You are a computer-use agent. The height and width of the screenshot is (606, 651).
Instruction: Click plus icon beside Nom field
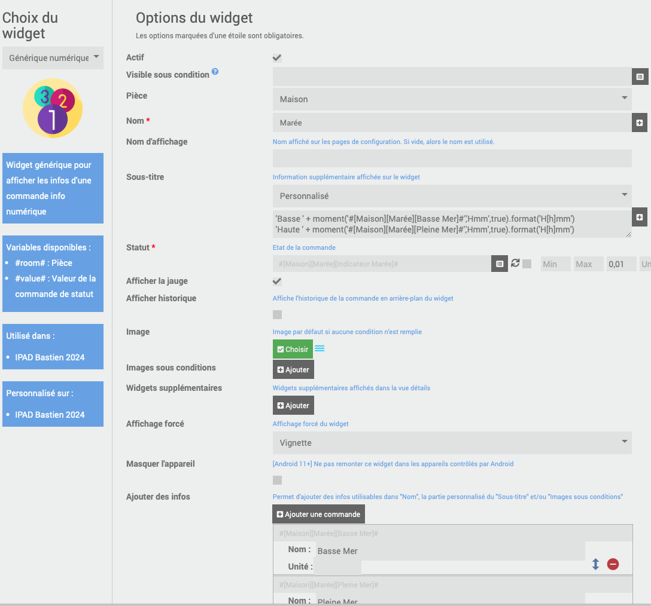tap(640, 123)
